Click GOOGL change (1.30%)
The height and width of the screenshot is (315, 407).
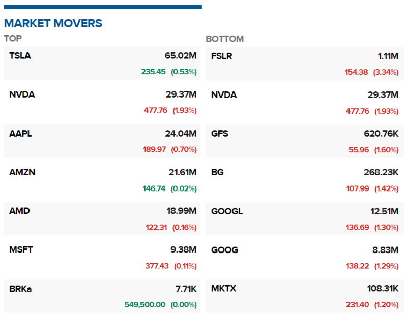tap(387, 228)
